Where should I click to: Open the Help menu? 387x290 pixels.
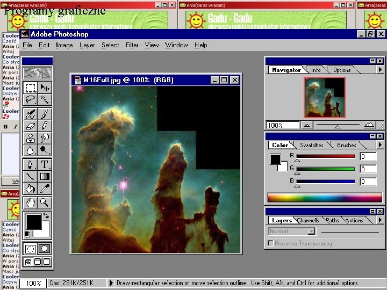(x=201, y=45)
